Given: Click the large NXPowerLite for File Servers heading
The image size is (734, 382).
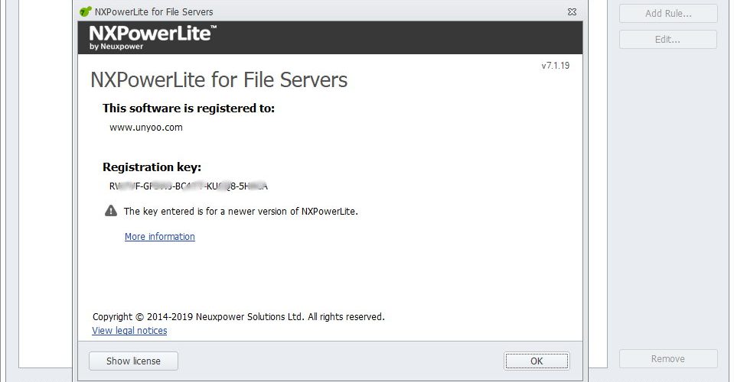Looking at the screenshot, I should [x=219, y=80].
